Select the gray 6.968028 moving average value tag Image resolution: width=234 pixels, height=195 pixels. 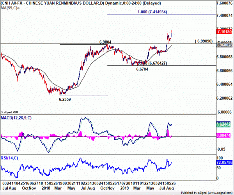tap(224, 45)
